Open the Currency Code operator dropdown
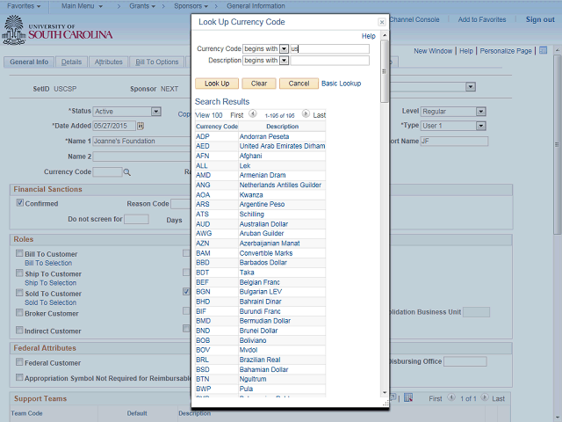This screenshot has width=562, height=422. point(283,49)
